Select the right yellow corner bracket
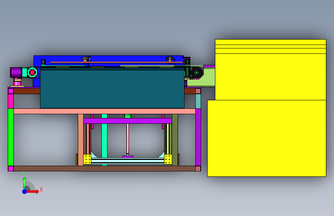Image resolution: width=334 pixels, height=216 pixels. tap(168, 159)
